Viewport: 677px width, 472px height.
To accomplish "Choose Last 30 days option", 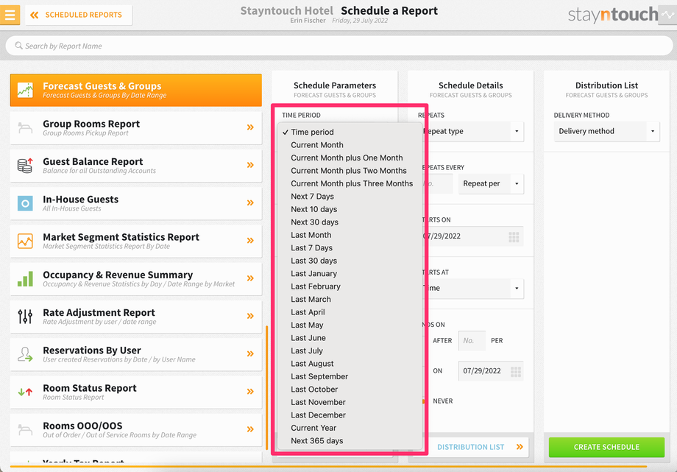I will click(x=350, y=261).
